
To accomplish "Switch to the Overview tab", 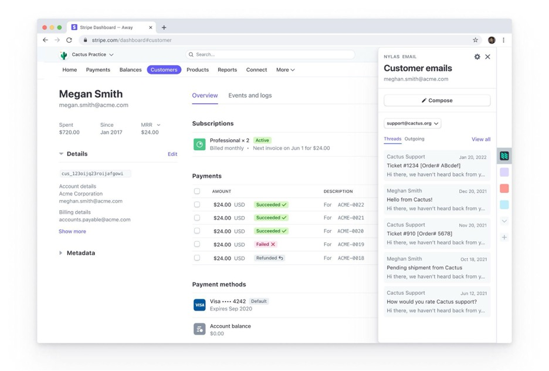I will (205, 95).
